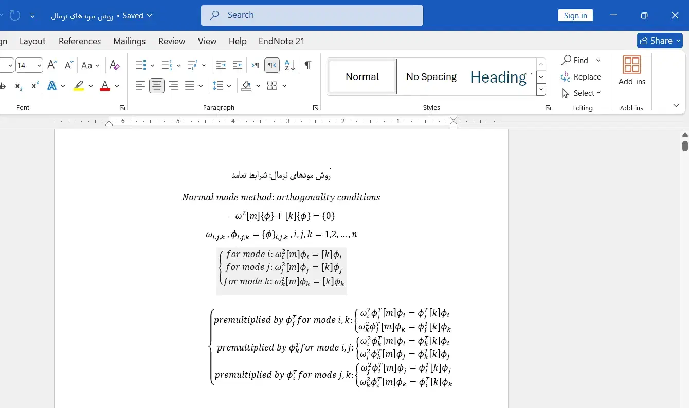Apply the red font color swatch
Screen dimensions: 689x408
tap(105, 86)
